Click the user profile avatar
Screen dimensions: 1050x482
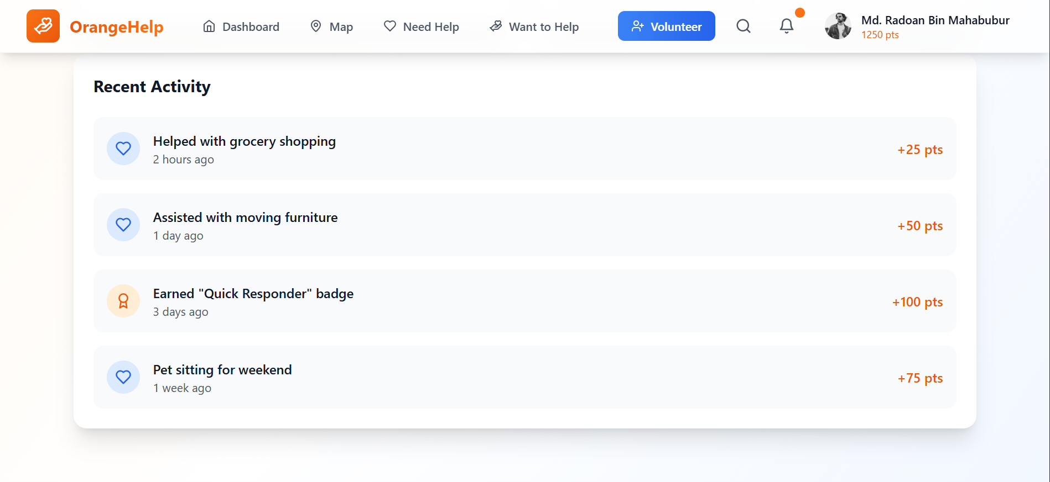(x=838, y=26)
